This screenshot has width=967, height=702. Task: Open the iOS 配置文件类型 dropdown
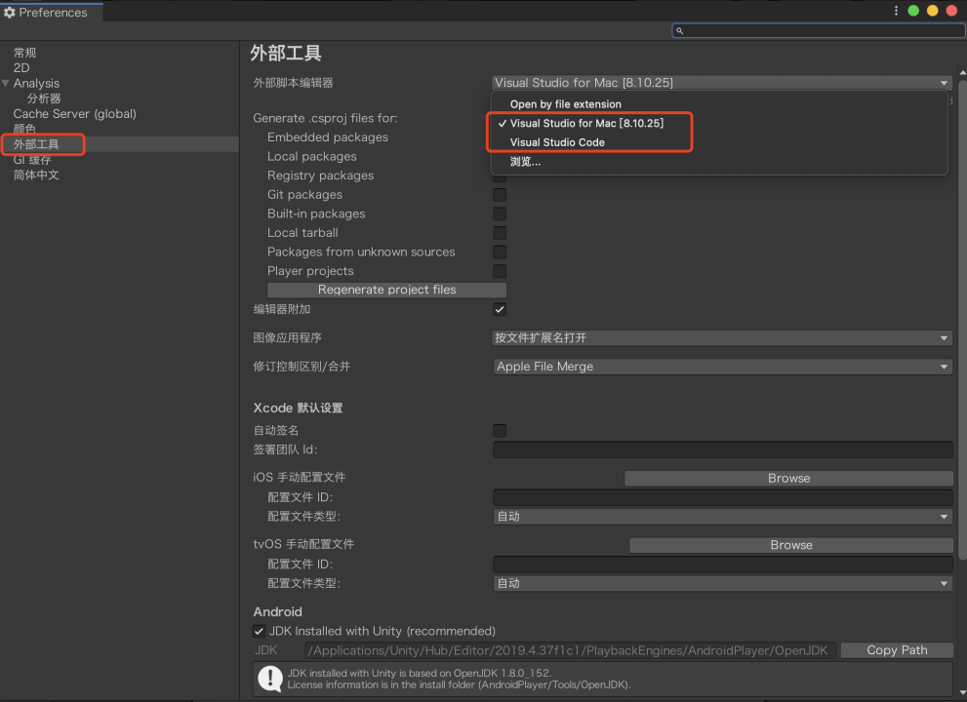click(x=722, y=517)
